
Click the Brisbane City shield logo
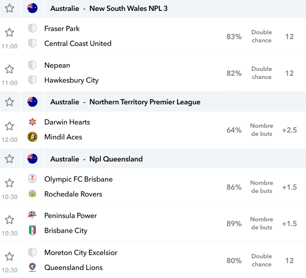[32, 230]
